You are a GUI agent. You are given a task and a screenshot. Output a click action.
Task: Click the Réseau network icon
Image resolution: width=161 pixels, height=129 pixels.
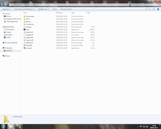[x=4, y=56]
